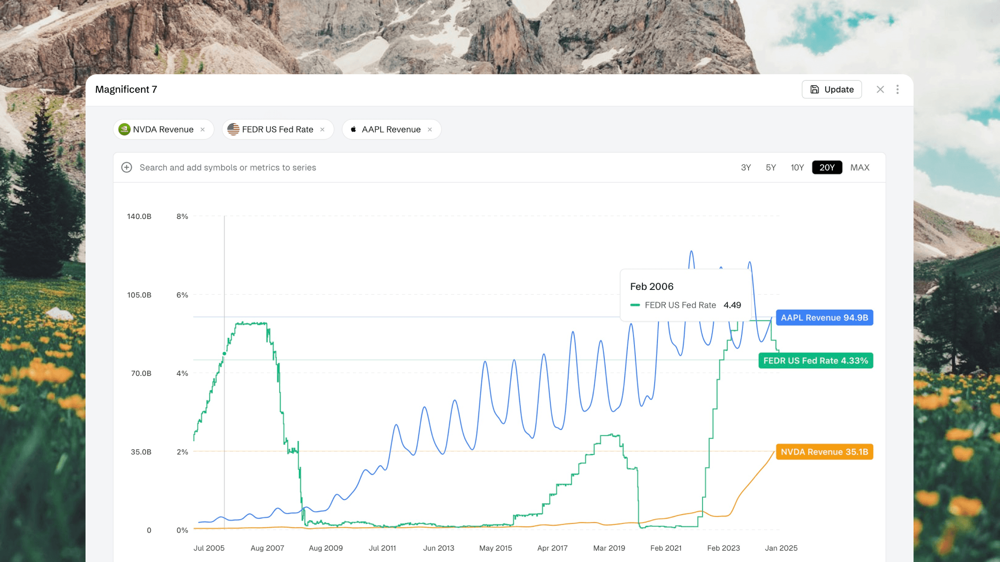The width and height of the screenshot is (1000, 562).
Task: Click the Magnificent 7 title
Action: pos(126,89)
